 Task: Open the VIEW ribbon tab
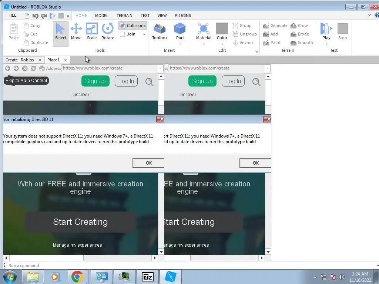162,16
